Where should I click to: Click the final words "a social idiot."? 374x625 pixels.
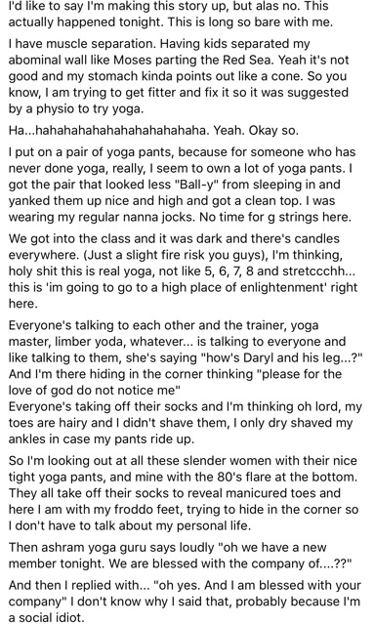pos(47,618)
